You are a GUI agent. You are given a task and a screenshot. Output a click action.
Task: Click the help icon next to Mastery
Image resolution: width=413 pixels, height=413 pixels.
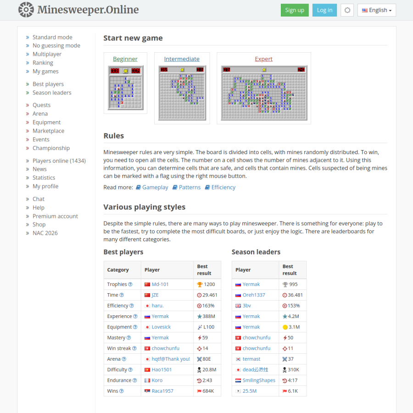pyautogui.click(x=128, y=338)
